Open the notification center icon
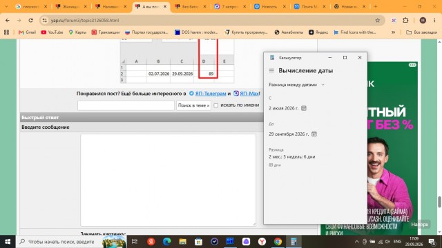442x248 pixels. point(432,242)
